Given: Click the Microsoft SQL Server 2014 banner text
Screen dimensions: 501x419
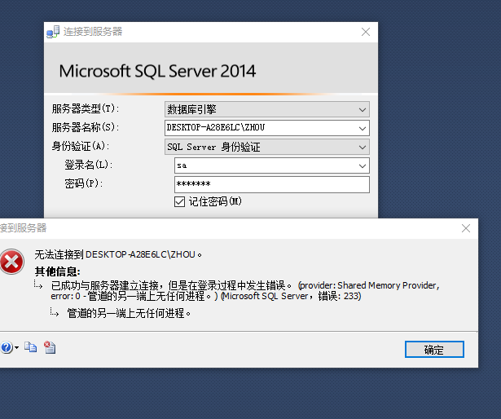Looking at the screenshot, I should (157, 71).
